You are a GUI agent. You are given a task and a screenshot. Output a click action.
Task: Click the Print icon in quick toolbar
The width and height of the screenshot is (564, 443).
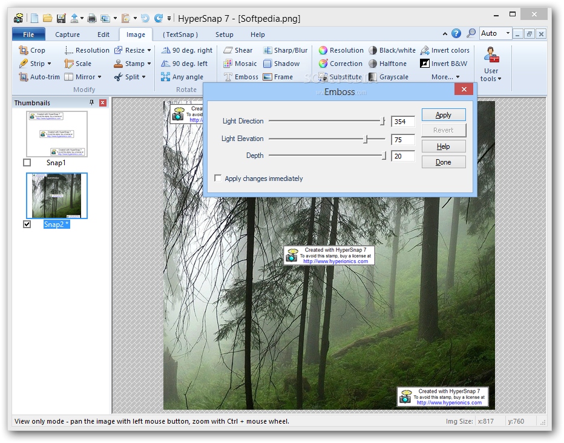92,18
